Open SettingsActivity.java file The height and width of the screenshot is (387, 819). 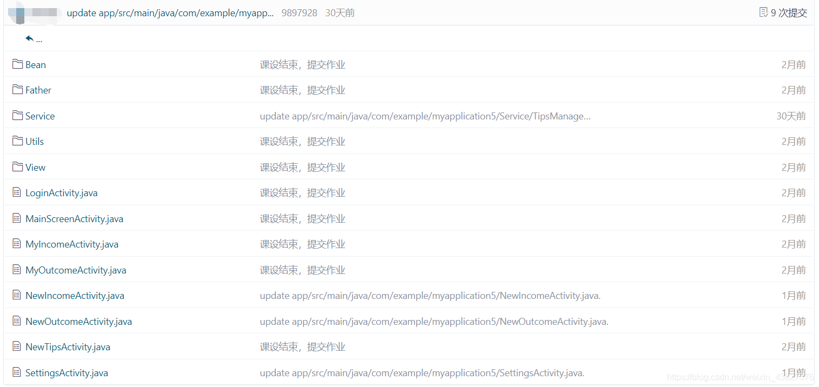pos(67,373)
